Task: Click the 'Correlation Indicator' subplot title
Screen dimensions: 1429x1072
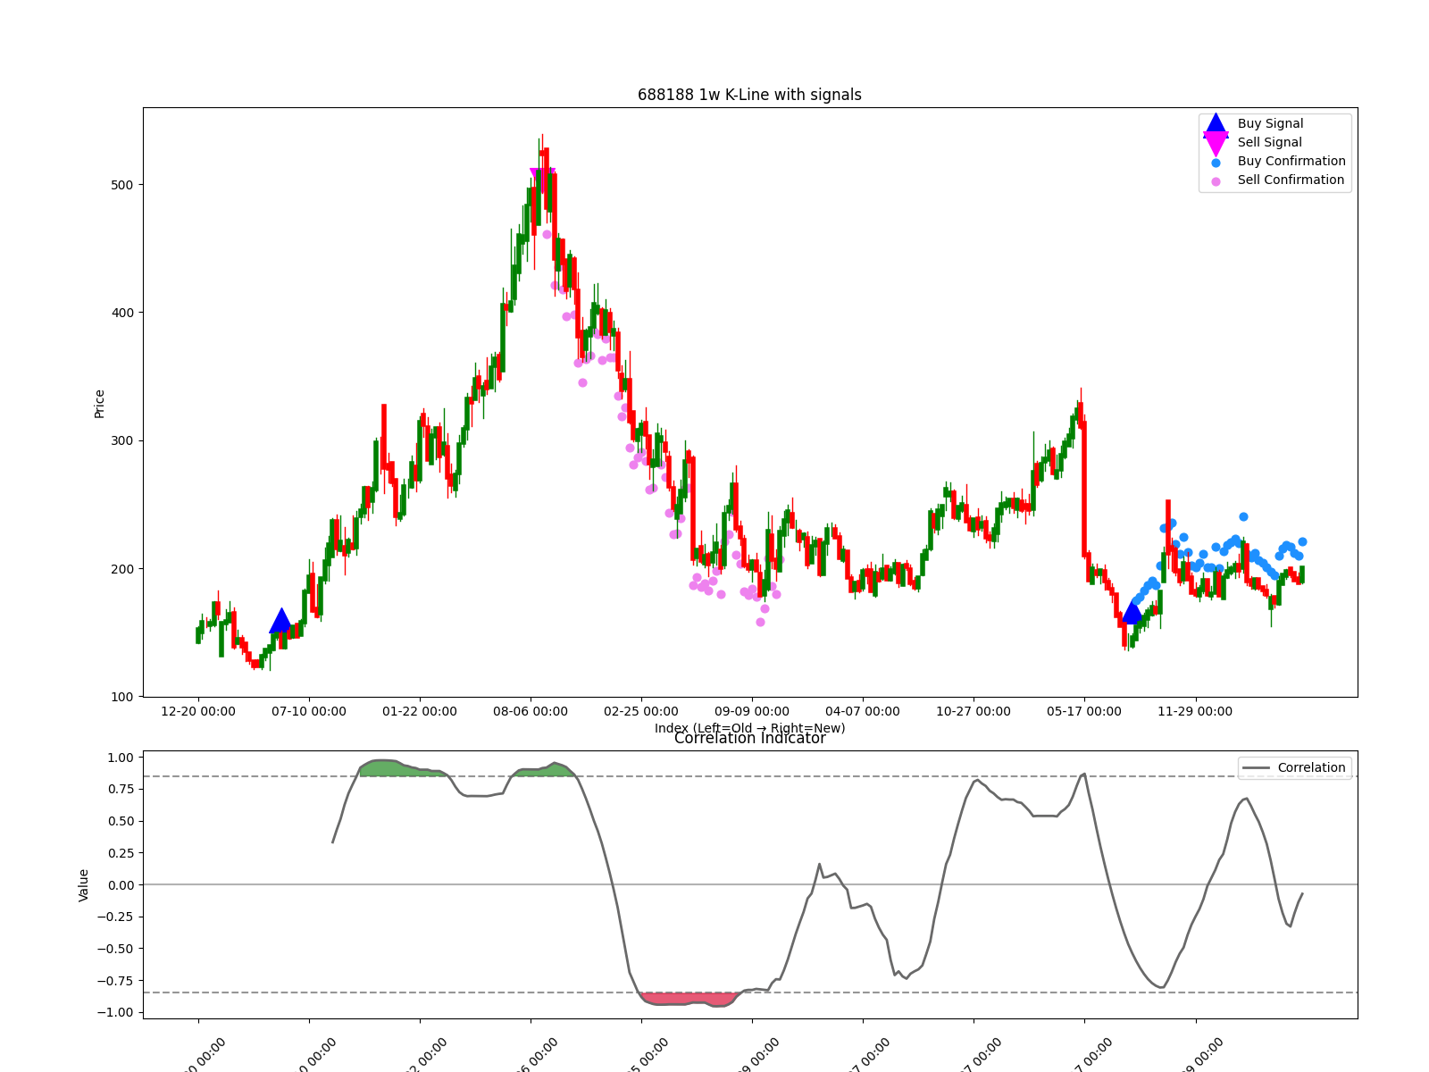Action: [749, 738]
